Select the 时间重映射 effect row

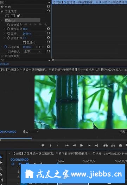pyautogui.click(x=12, y=56)
